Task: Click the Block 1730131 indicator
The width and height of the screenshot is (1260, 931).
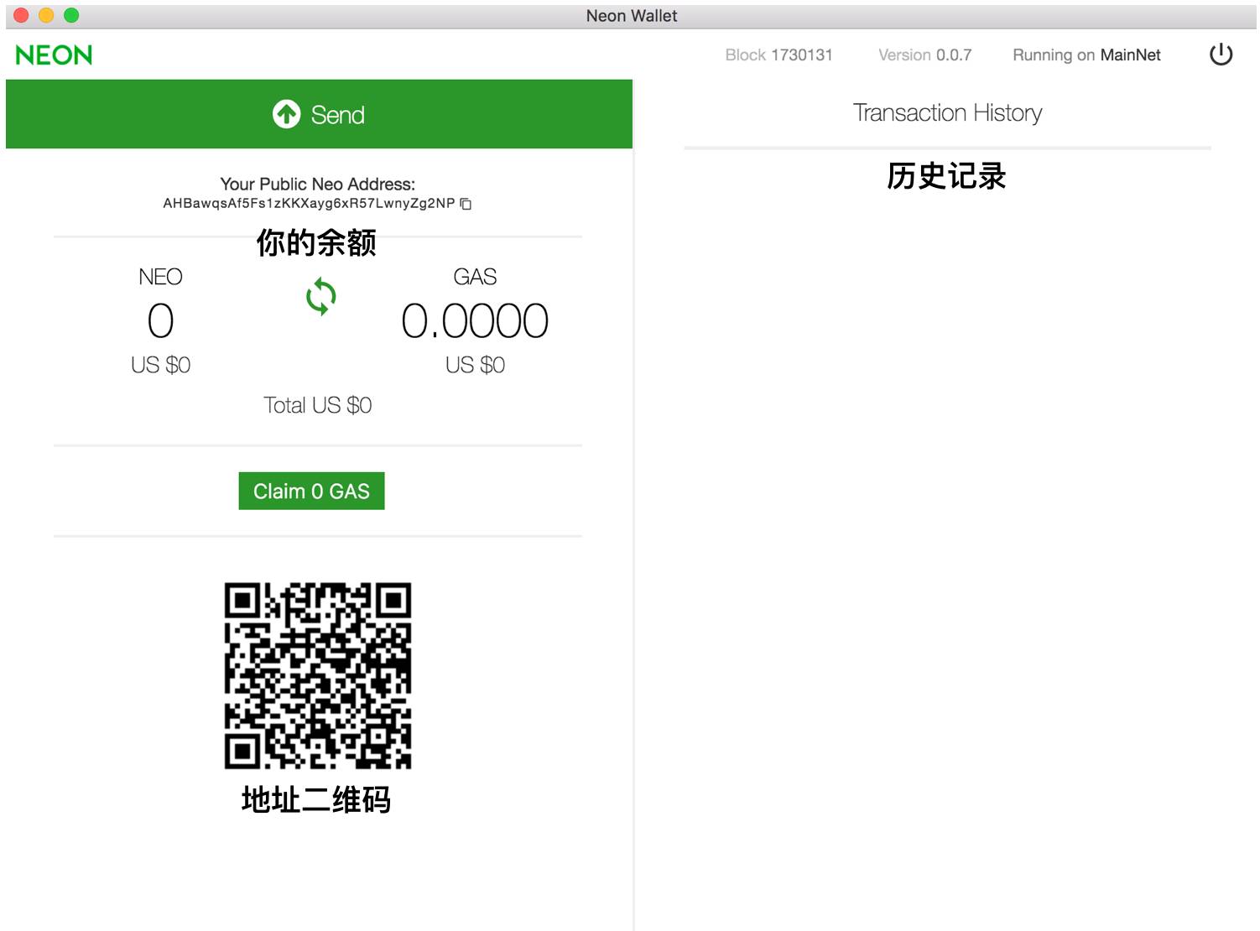Action: point(778,55)
